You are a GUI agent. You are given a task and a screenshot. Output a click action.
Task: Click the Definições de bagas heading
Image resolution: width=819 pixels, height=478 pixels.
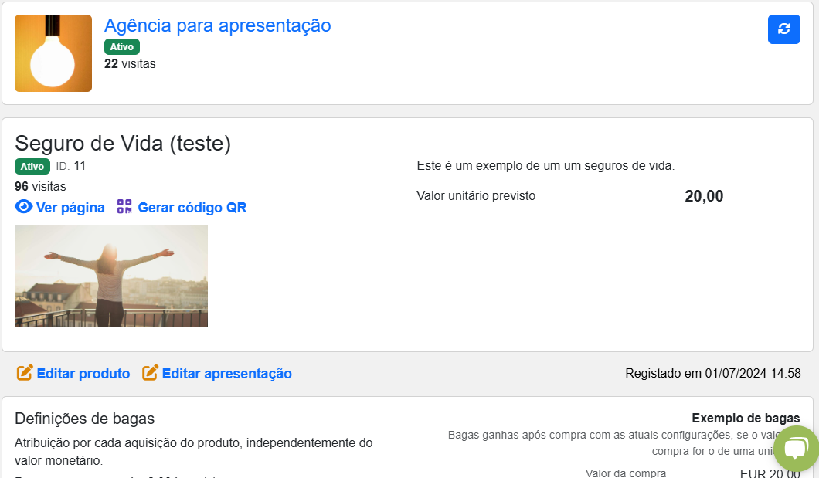click(85, 419)
